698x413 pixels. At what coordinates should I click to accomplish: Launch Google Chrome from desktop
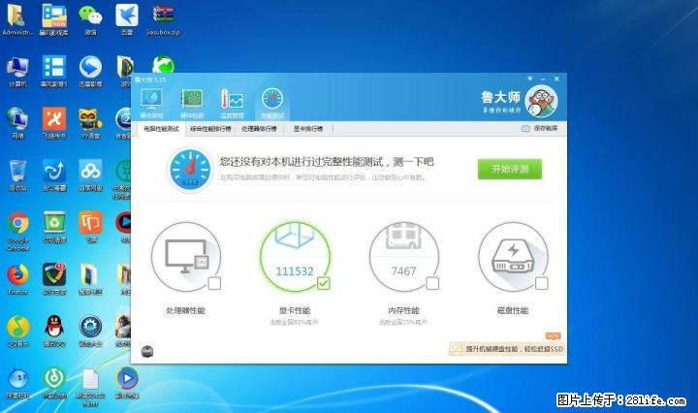(x=17, y=232)
